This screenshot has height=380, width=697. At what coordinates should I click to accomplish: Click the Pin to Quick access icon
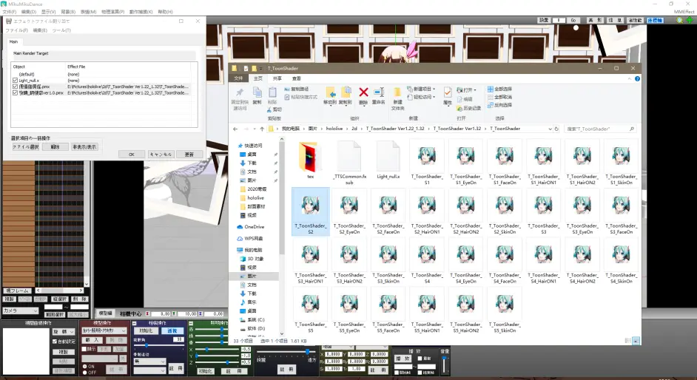point(240,92)
